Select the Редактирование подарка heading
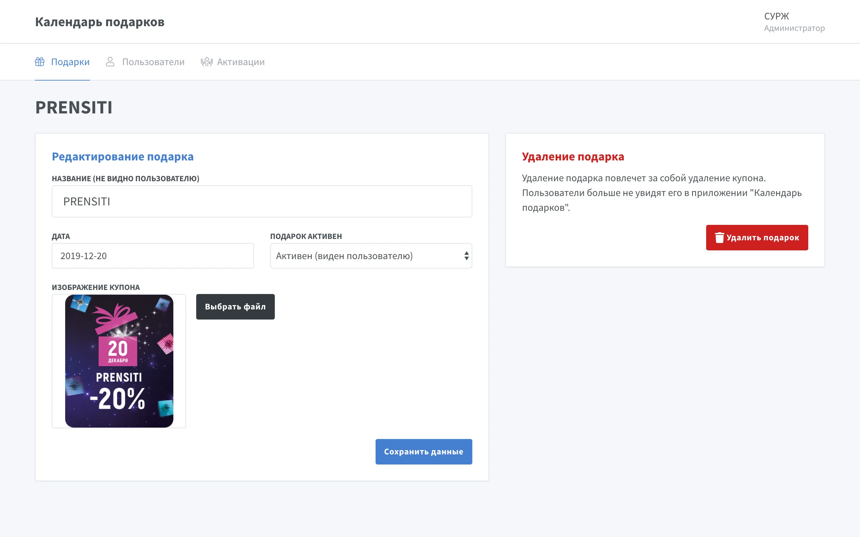This screenshot has width=860, height=537. click(x=123, y=156)
